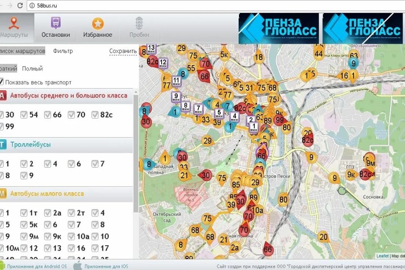Toggle bus route 70 checkbox
Image resolution: width=405 pixels, height=270 pixels.
[x=71, y=115]
